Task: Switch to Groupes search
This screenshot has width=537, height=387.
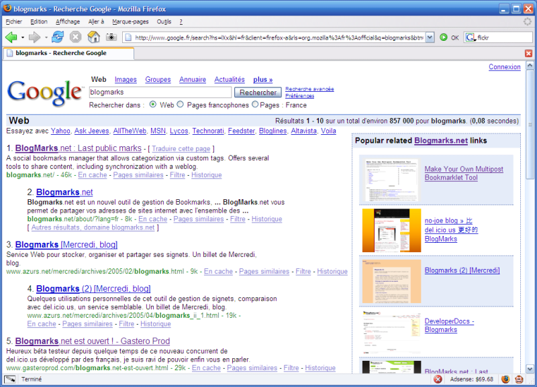Action: (x=158, y=79)
